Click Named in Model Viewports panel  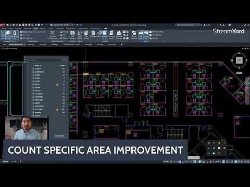pos(64,32)
